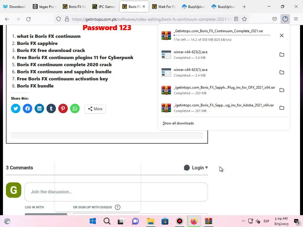Image resolution: width=303 pixels, height=227 pixels.
Task: Click the Continuum download progress bar
Action: coord(222,35)
